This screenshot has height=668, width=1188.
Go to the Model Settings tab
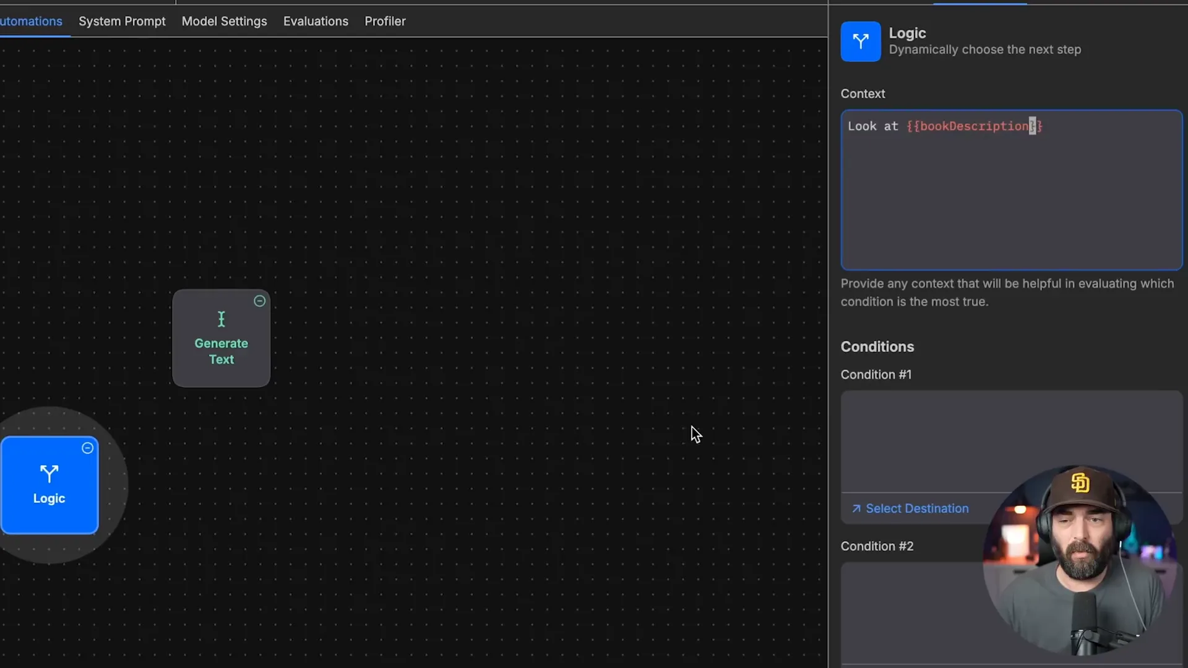(224, 21)
